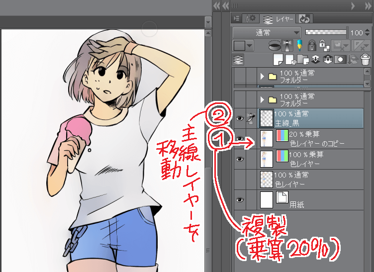This screenshot has width=374, height=272.
Task: Switch to the レイヤー tab
Action: tap(279, 19)
